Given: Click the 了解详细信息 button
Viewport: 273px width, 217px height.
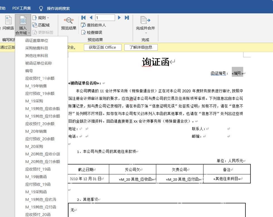Looking at the screenshot, I should coord(141,47).
